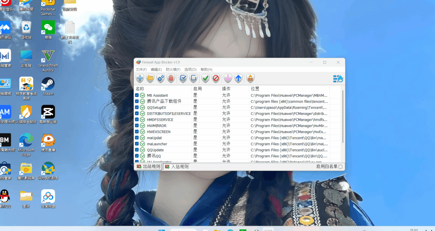Open the WeChat (微信) desktop icon

pos(48,30)
